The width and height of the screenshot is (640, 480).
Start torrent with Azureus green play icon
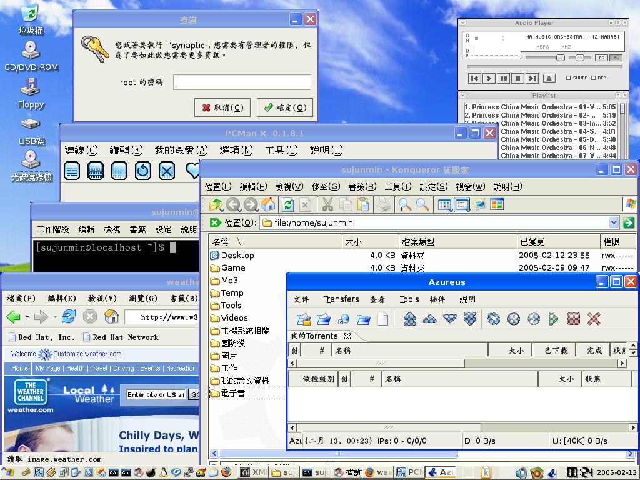coord(554,319)
